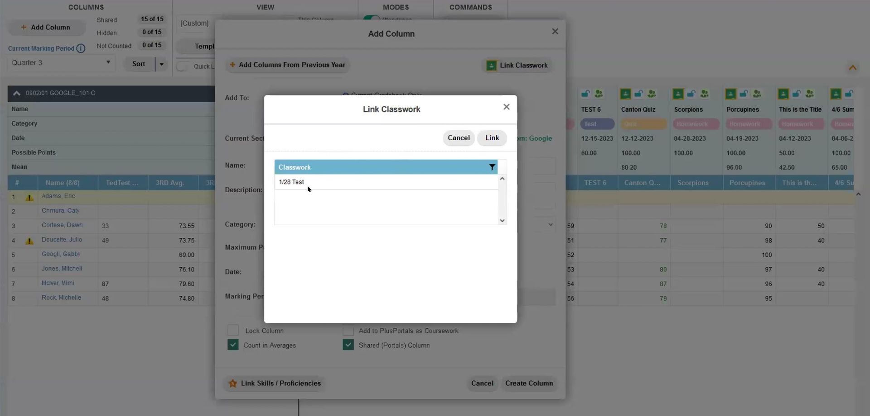Uncheck Count in Averages
Viewport: 870px width, 416px height.
click(233, 345)
